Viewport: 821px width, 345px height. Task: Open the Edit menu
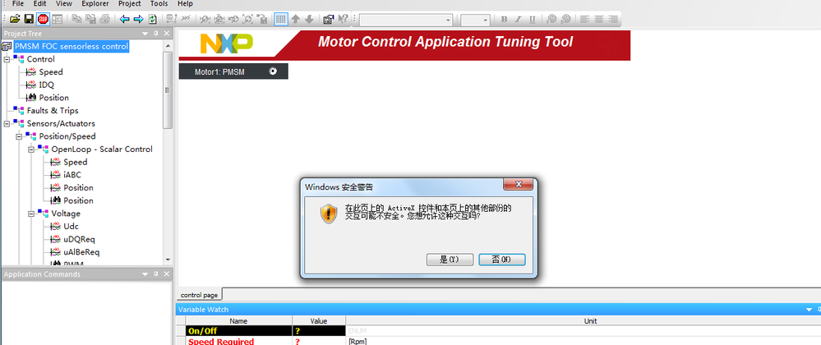[39, 3]
